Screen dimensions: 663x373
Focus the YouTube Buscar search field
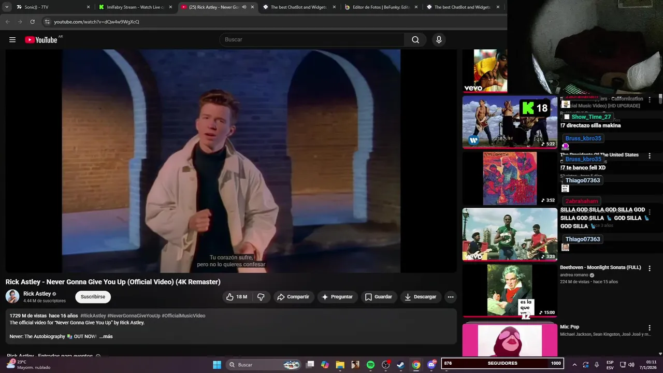pyautogui.click(x=312, y=40)
